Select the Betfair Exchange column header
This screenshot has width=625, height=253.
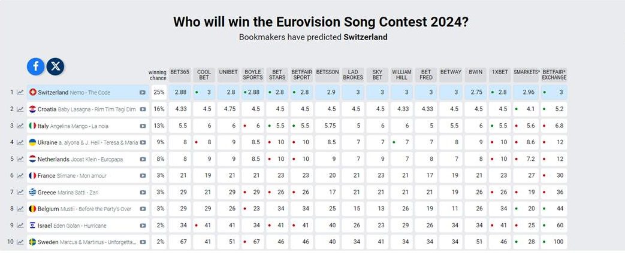[554, 75]
